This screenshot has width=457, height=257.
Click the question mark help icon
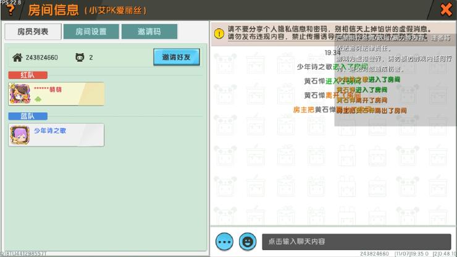10,11
